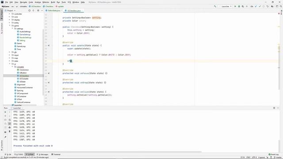
Task: Pin the Run tab with the pin icon
Action: click(5, 137)
